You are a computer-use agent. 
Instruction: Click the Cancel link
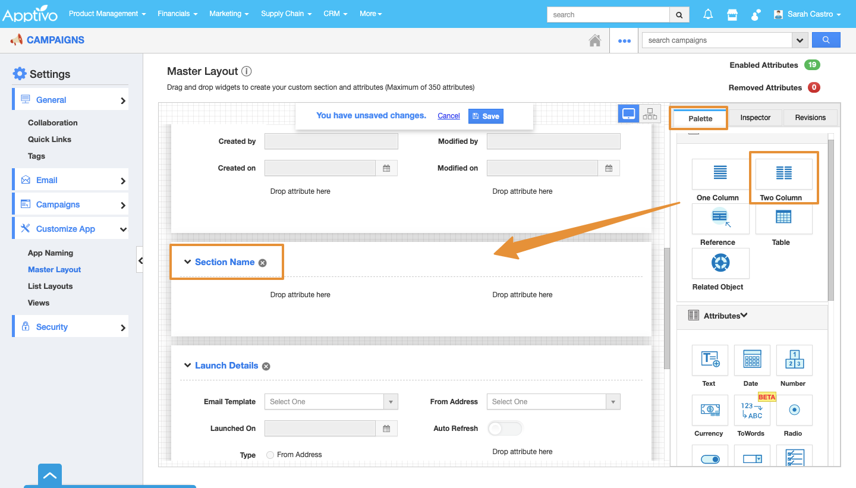point(449,116)
